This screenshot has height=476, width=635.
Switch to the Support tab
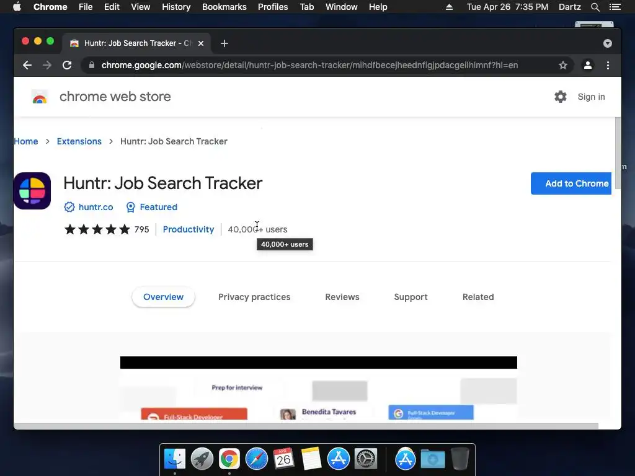(x=411, y=297)
